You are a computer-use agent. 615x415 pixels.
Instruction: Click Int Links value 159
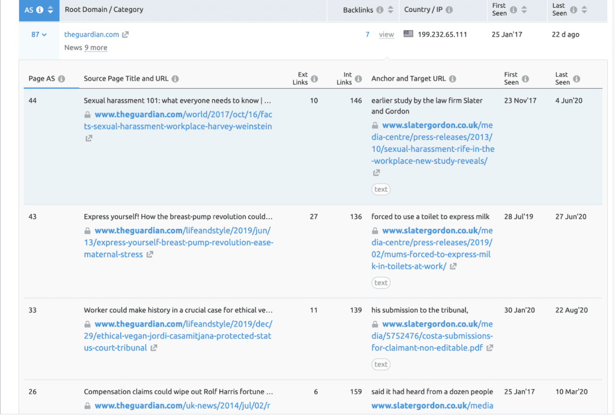(356, 392)
